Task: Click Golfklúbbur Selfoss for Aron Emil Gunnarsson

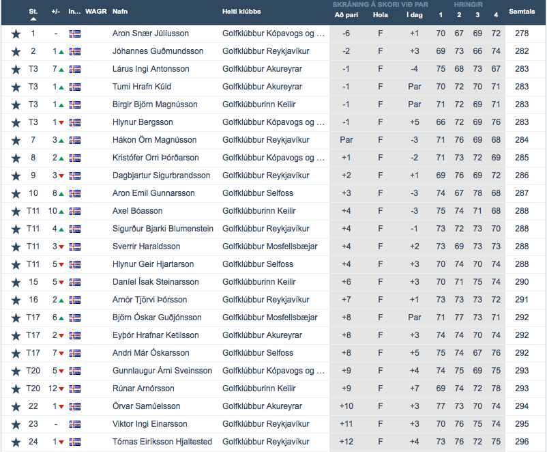Action: coord(258,193)
